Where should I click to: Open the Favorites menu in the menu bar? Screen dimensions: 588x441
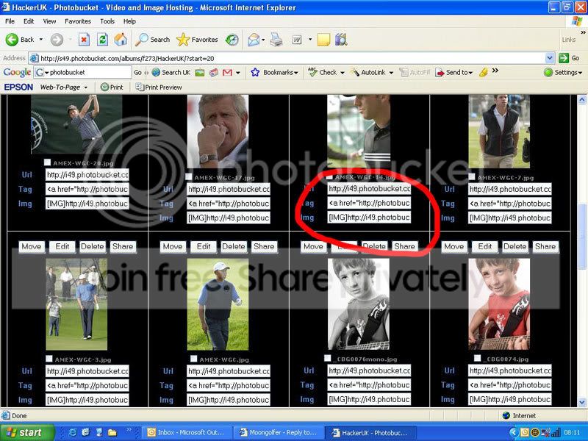(x=78, y=21)
